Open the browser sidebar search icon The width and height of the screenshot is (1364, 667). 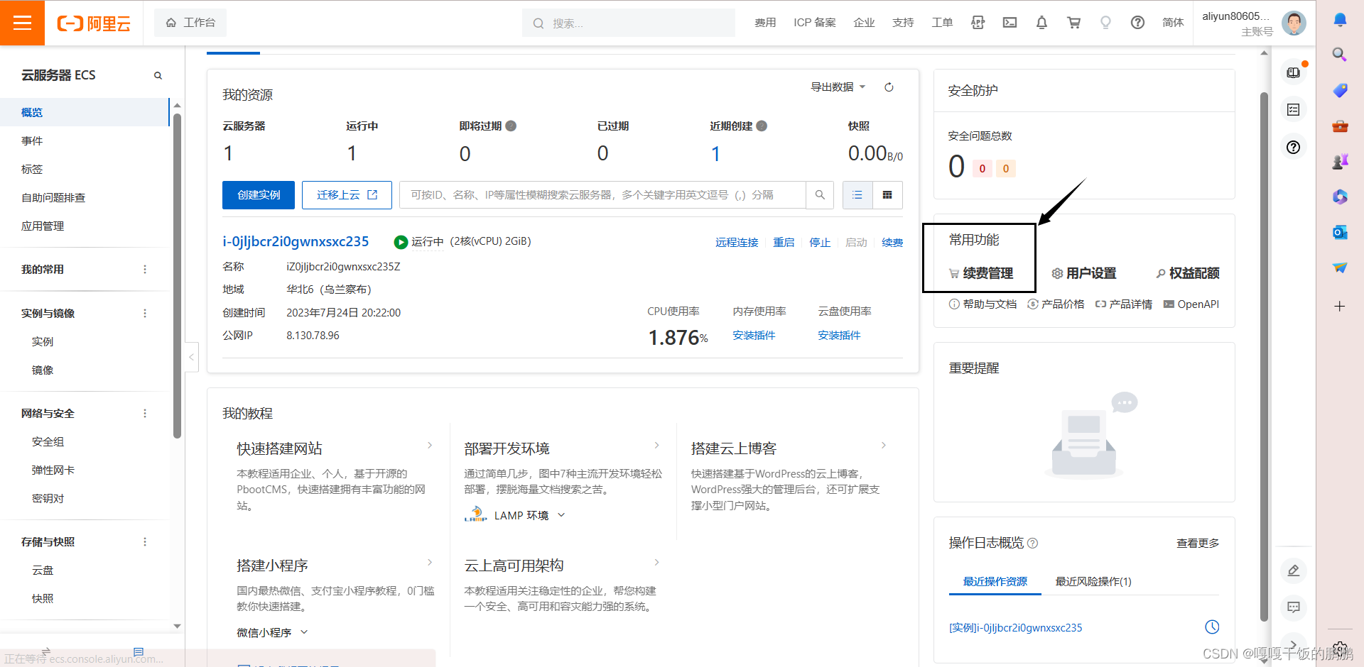click(x=1339, y=55)
